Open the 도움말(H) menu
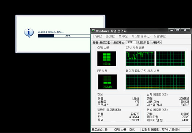Screen dimensions: 192x133 point(160,36)
